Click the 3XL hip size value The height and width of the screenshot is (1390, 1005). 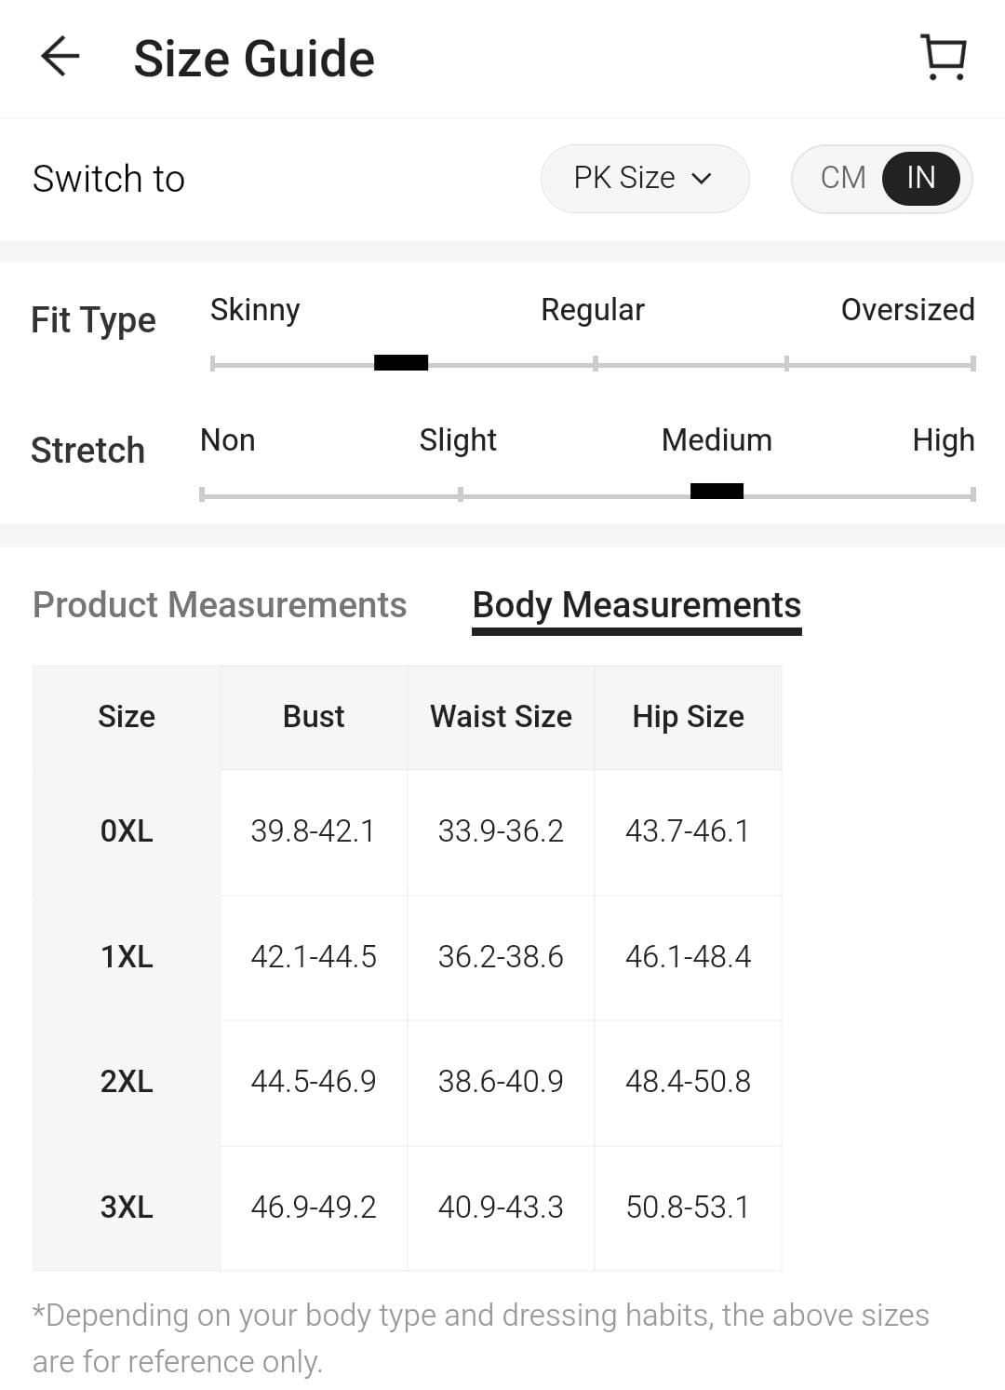(688, 1208)
